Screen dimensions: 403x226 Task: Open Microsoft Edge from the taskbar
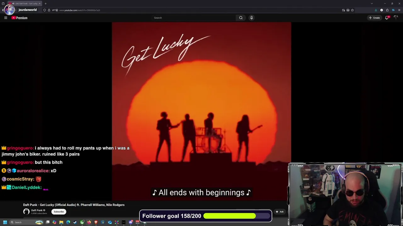(x=68, y=222)
